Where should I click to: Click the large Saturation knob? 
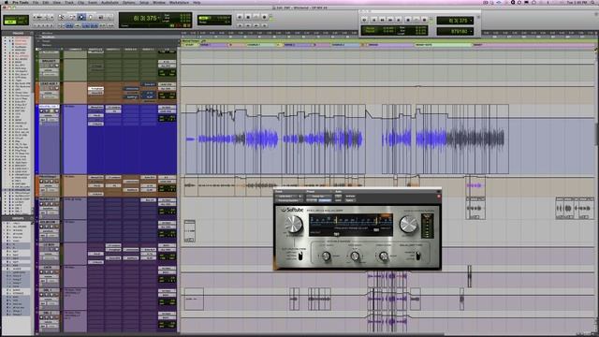[x=293, y=224]
